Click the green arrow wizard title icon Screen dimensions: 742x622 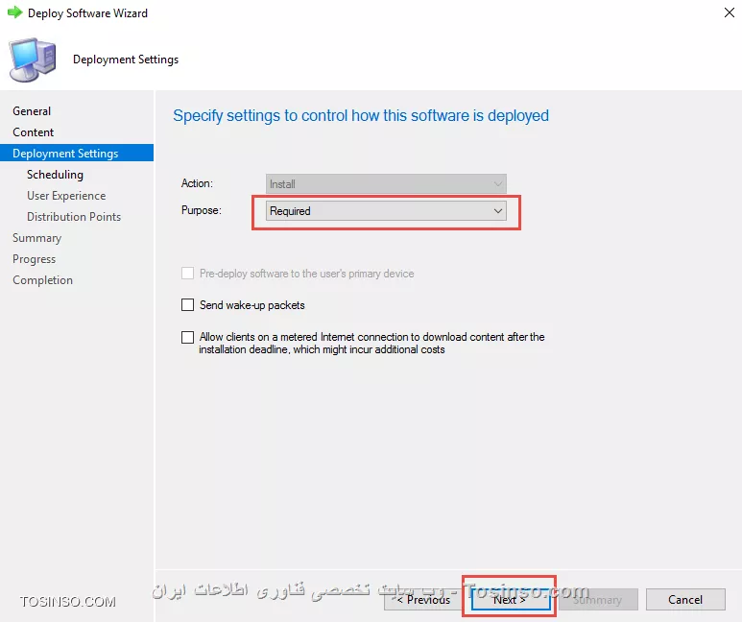[14, 12]
